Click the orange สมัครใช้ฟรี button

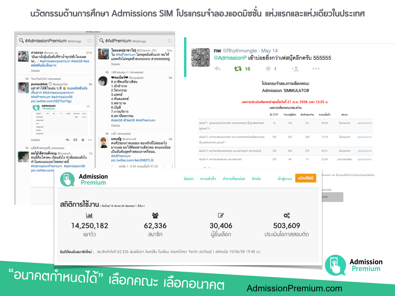pyautogui.click(x=306, y=178)
